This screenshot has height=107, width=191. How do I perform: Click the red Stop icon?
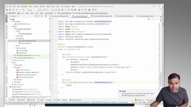[75, 10]
